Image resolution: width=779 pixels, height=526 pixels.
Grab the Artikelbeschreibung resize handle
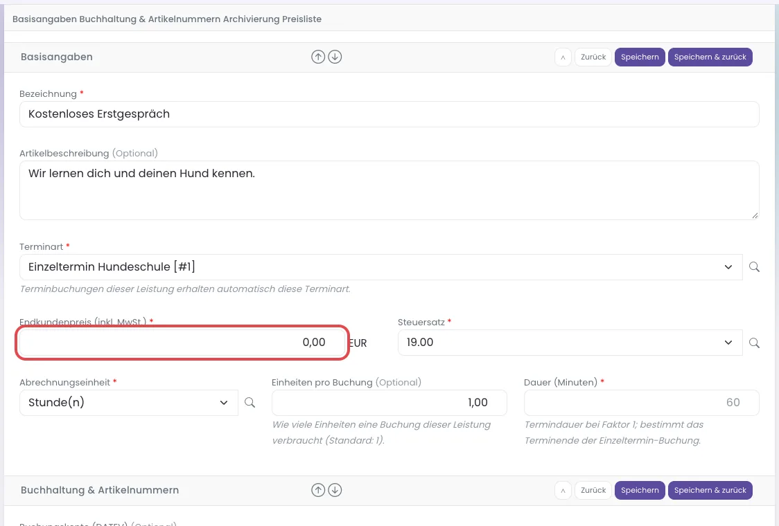coord(755,215)
